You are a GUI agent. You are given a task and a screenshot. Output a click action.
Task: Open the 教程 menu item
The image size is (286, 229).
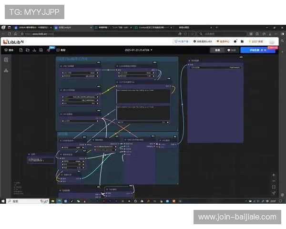pos(61,50)
